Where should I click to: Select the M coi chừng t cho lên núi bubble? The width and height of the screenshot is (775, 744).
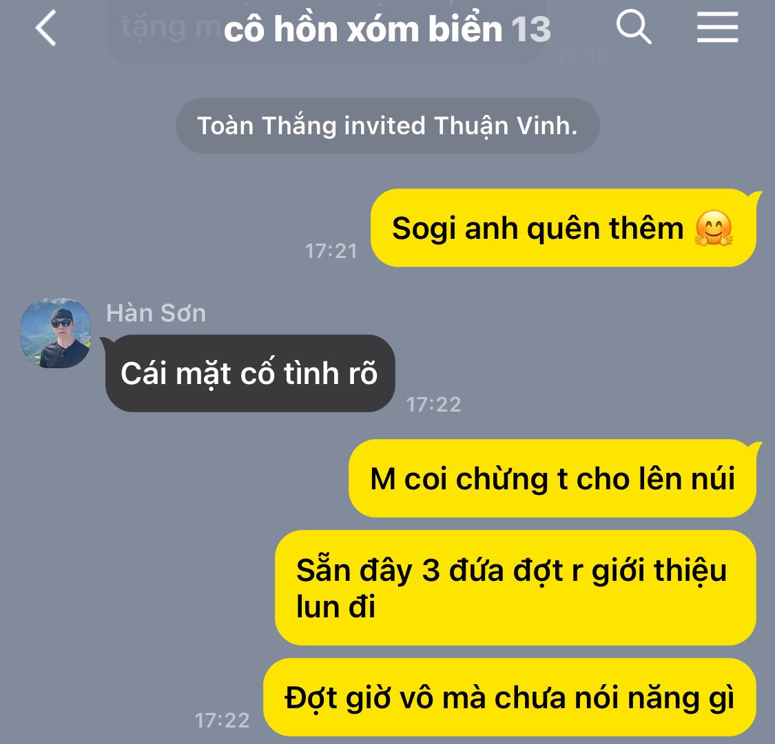[x=552, y=479]
